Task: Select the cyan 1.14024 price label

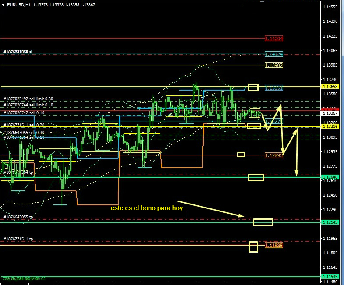Action: 274,54
